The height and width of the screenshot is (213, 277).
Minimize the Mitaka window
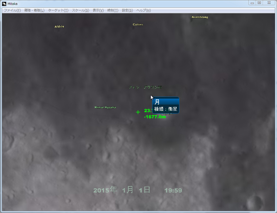pos(252,3)
